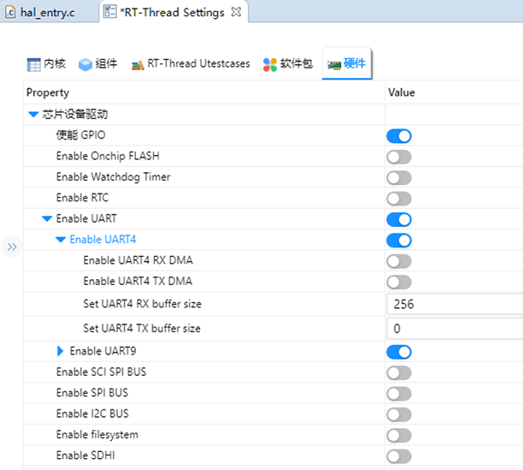Turn on Enable SPI BUS toggle

click(x=399, y=394)
